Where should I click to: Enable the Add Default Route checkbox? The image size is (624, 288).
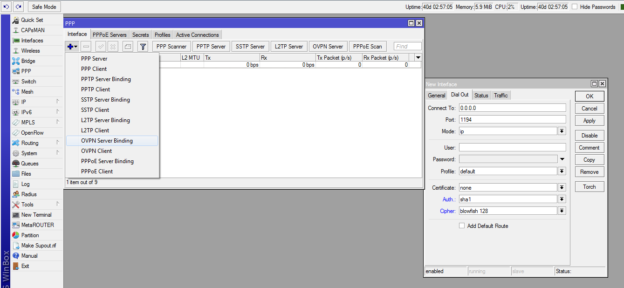coord(462,226)
